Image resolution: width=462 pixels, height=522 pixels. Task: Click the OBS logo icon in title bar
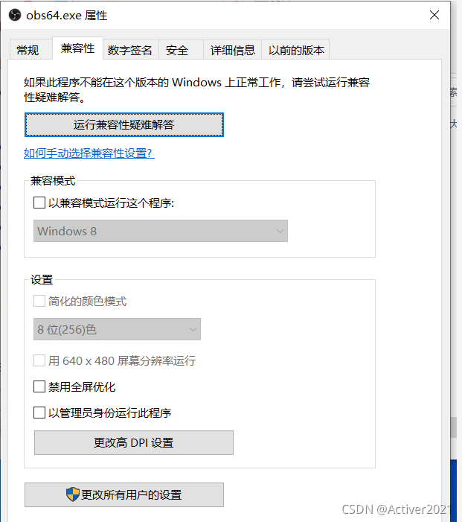point(15,15)
